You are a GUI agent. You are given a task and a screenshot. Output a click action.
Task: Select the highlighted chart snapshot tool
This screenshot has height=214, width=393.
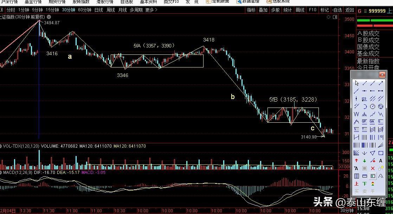373,176
